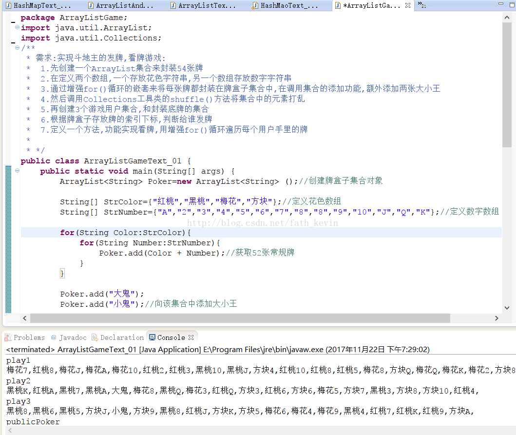Click the highlighted closing brace bracket
This screenshot has height=435, width=516.
point(62,273)
